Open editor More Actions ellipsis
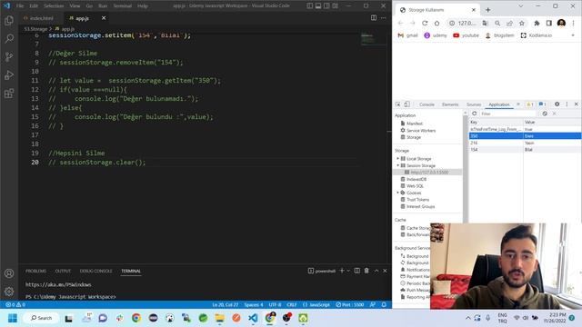 click(384, 18)
